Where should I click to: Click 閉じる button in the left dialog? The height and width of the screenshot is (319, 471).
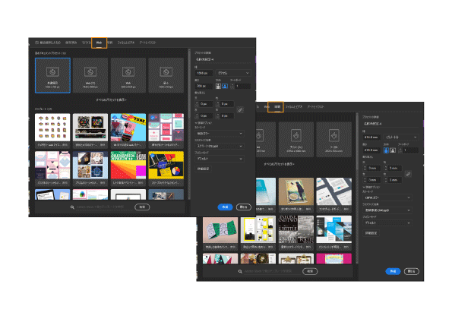(x=243, y=207)
